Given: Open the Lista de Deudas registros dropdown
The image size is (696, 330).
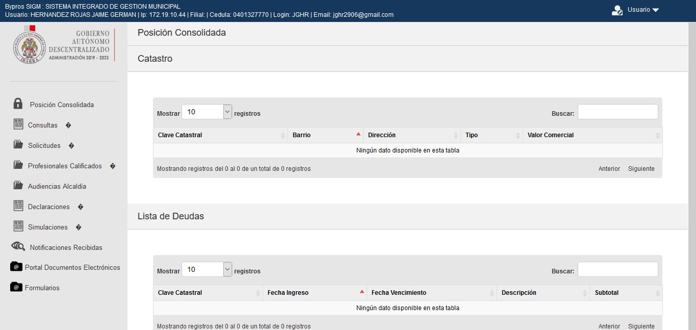Looking at the screenshot, I should point(207,269).
